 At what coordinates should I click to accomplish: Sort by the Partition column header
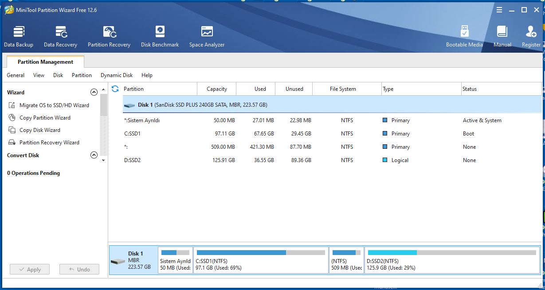tap(160, 89)
